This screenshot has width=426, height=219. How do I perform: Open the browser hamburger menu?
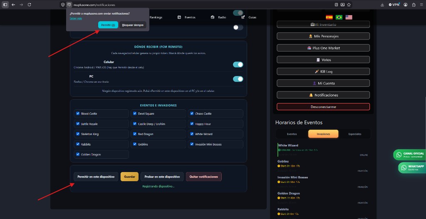click(x=421, y=5)
